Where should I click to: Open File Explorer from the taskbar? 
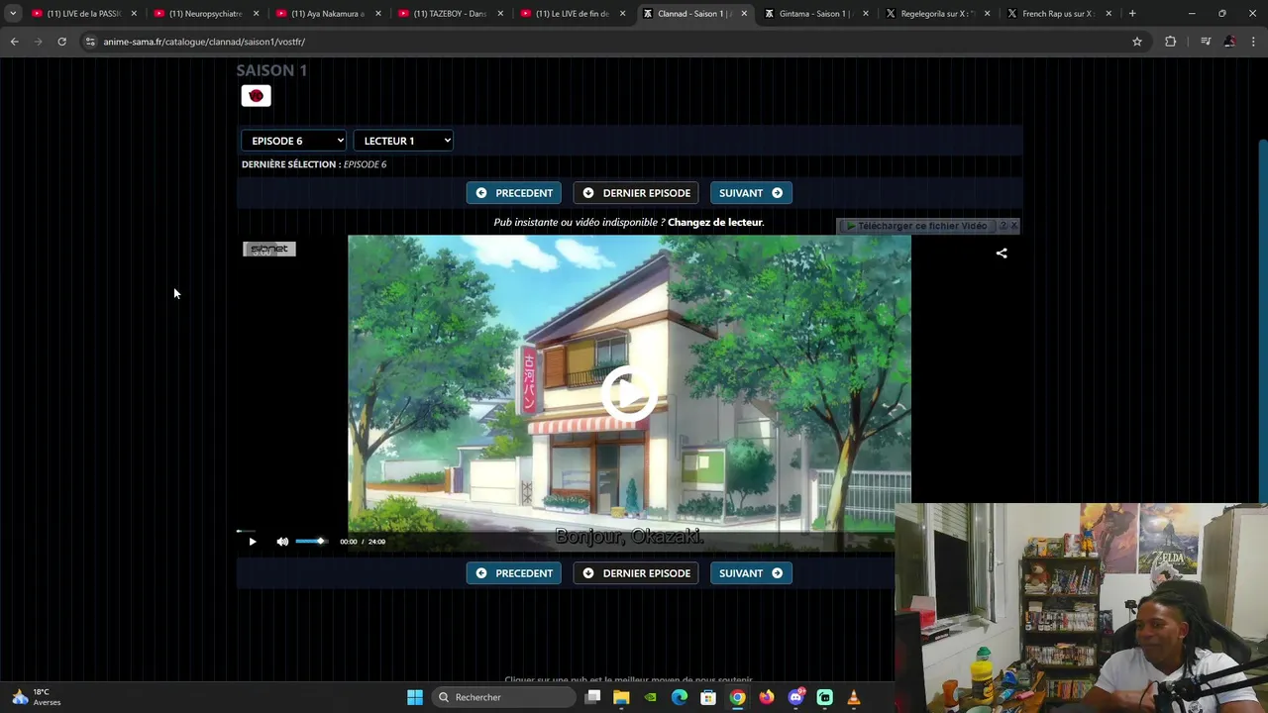pyautogui.click(x=621, y=697)
